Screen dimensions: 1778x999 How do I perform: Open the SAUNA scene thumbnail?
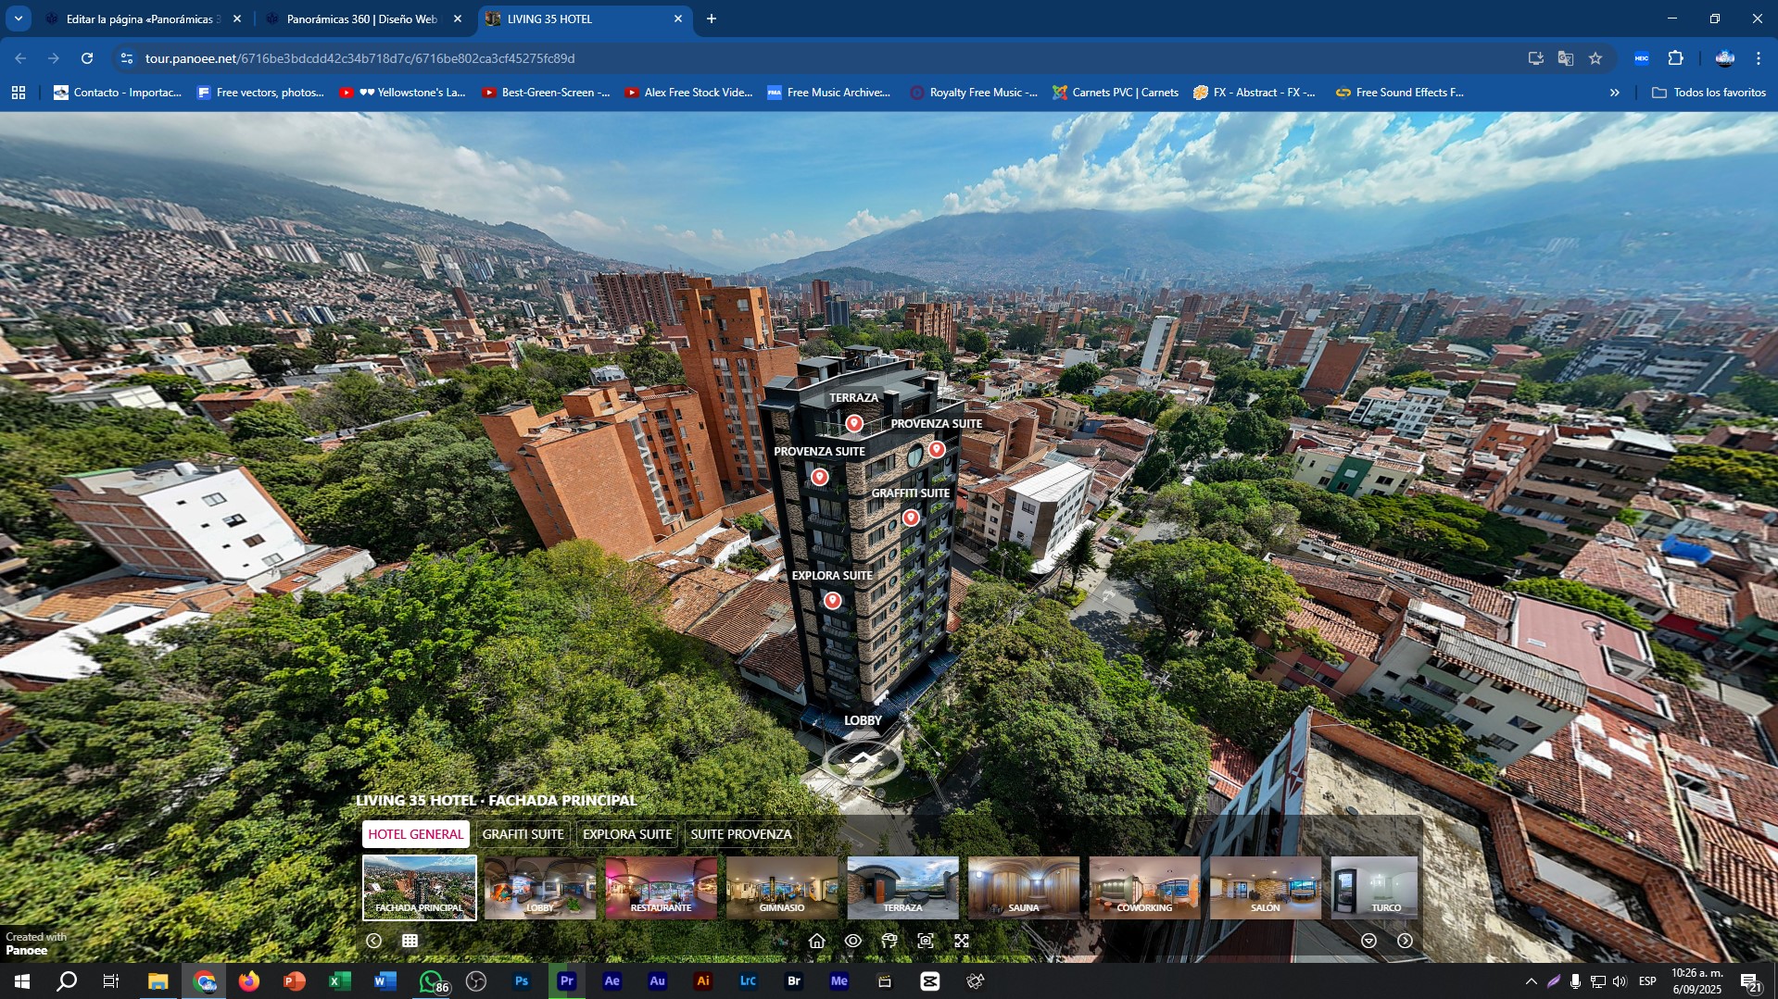(1023, 887)
